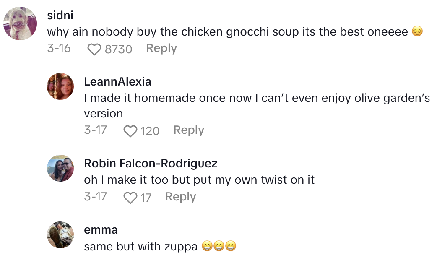Like sidni's chicken gnocchi soup comment
The width and height of the screenshot is (437, 255).
pos(94,49)
